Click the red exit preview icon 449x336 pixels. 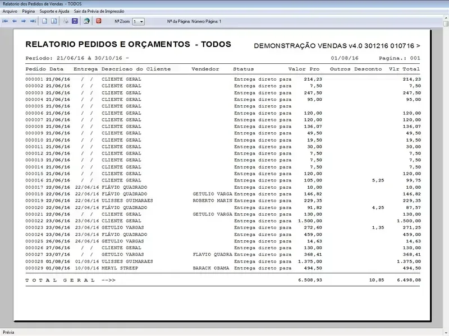pos(99,21)
